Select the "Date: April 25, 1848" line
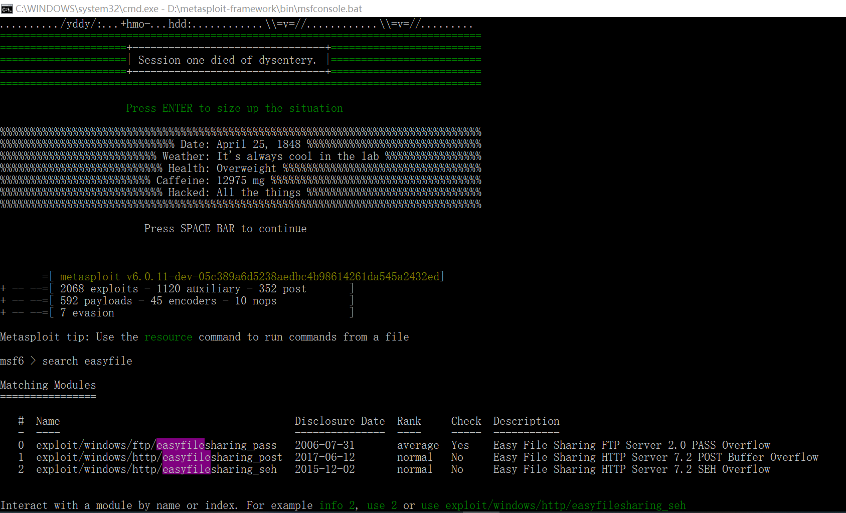The image size is (846, 513). (240, 144)
